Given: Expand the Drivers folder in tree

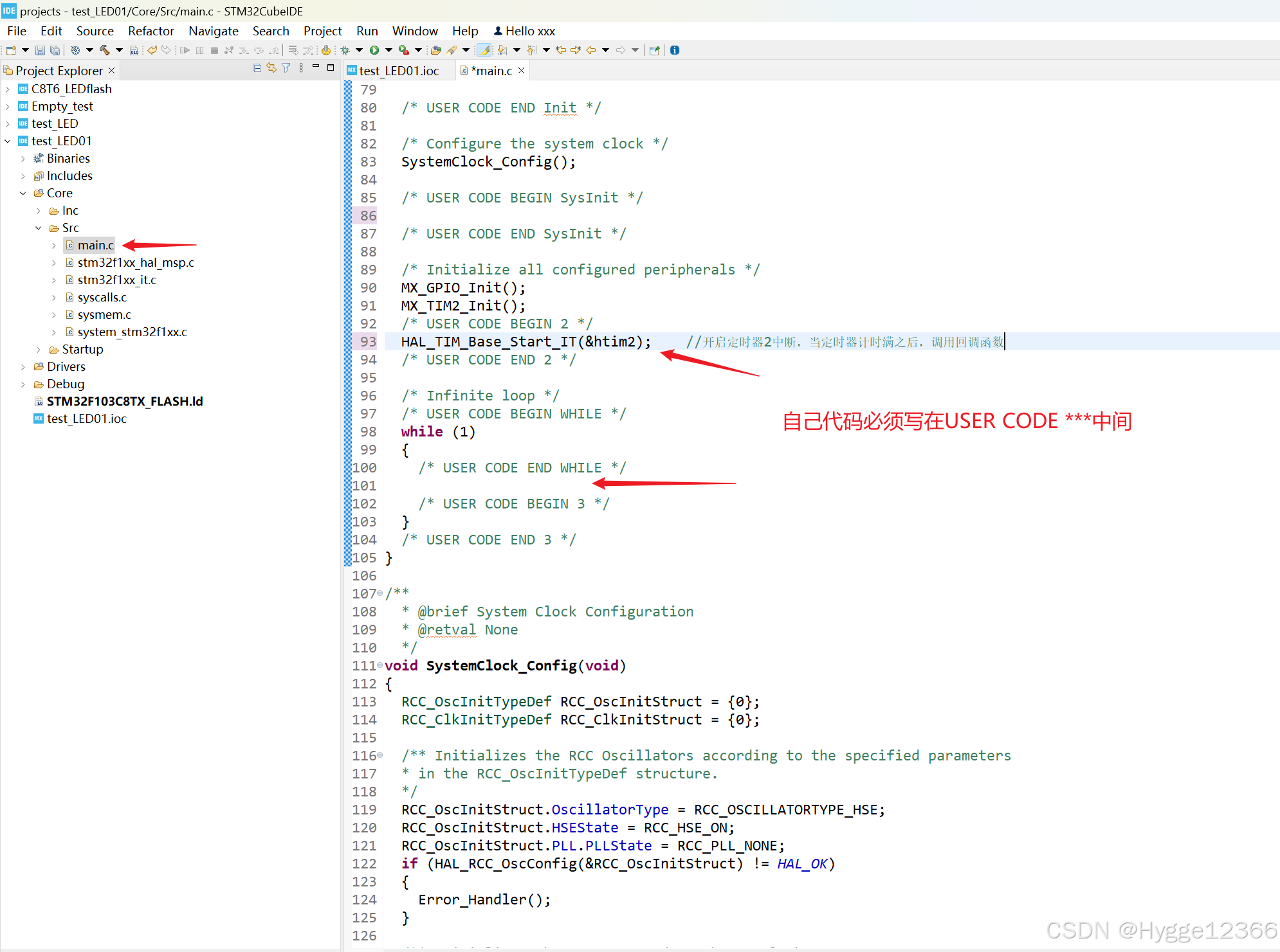Looking at the screenshot, I should point(23,367).
